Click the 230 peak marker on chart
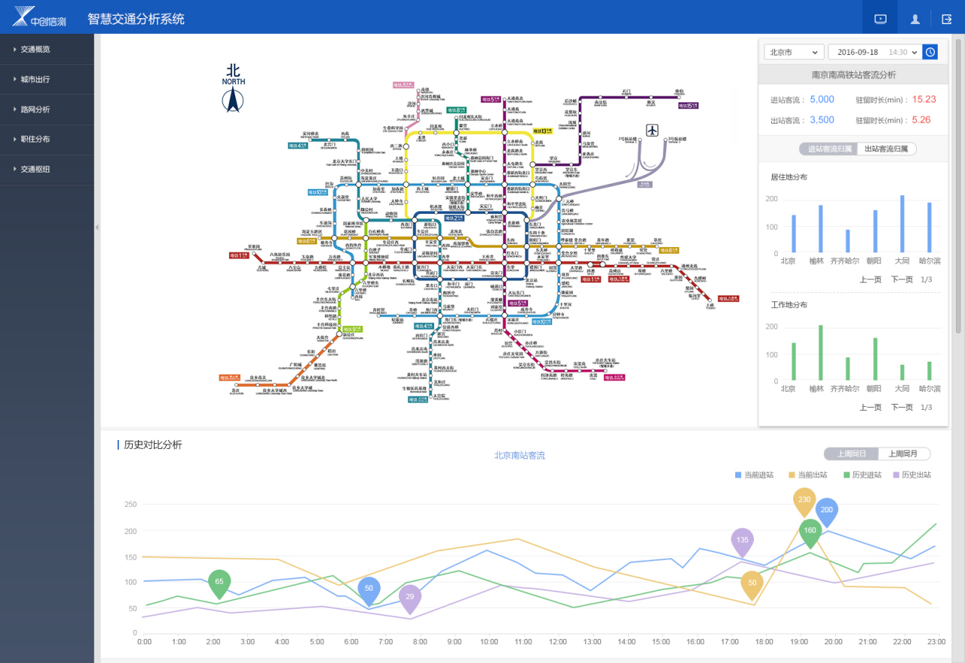Viewport: 965px width, 663px height. 804,500
